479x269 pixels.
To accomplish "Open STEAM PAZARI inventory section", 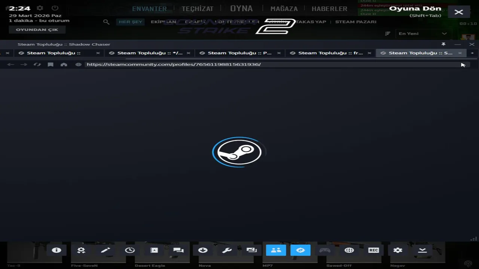I will point(356,22).
